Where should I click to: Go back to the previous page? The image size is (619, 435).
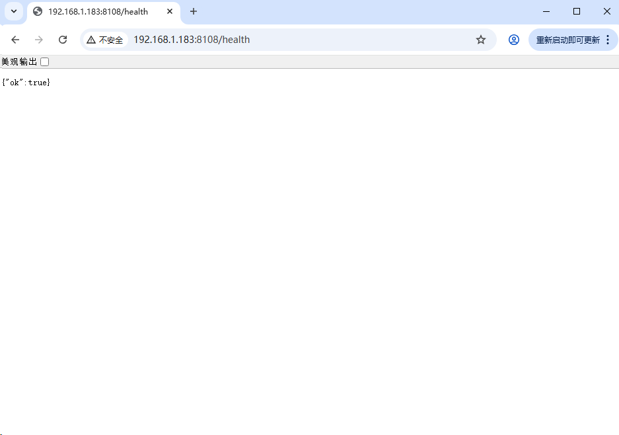tap(16, 40)
